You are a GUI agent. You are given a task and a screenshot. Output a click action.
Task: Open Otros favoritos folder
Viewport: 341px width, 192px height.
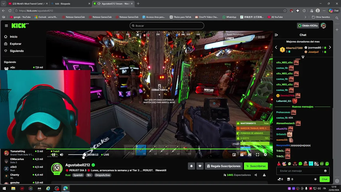click(321, 17)
